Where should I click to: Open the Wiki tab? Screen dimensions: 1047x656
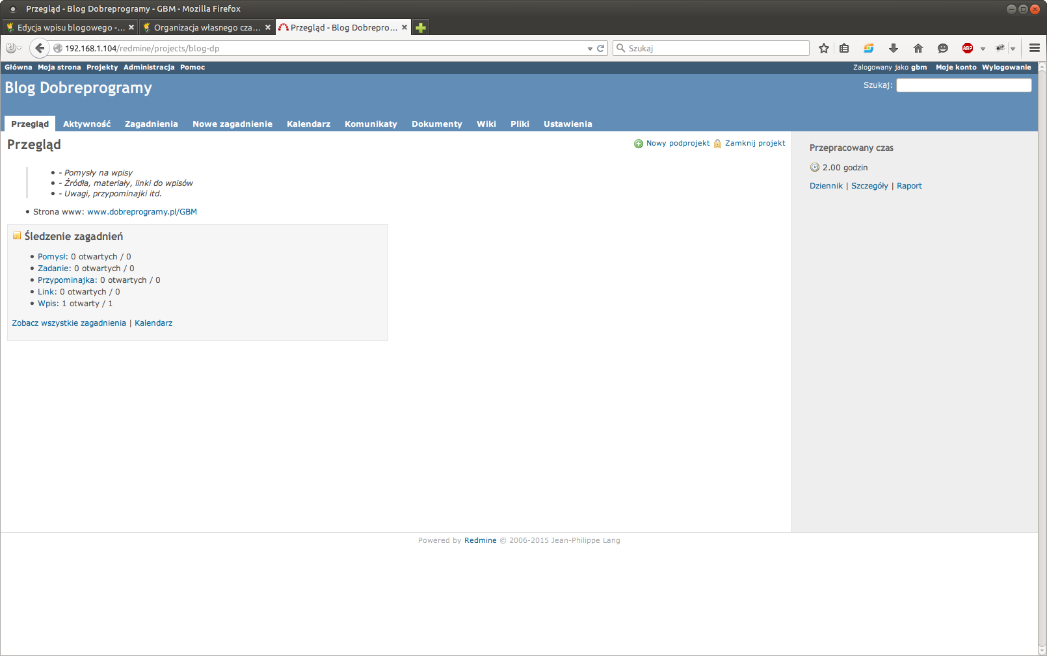pos(486,124)
